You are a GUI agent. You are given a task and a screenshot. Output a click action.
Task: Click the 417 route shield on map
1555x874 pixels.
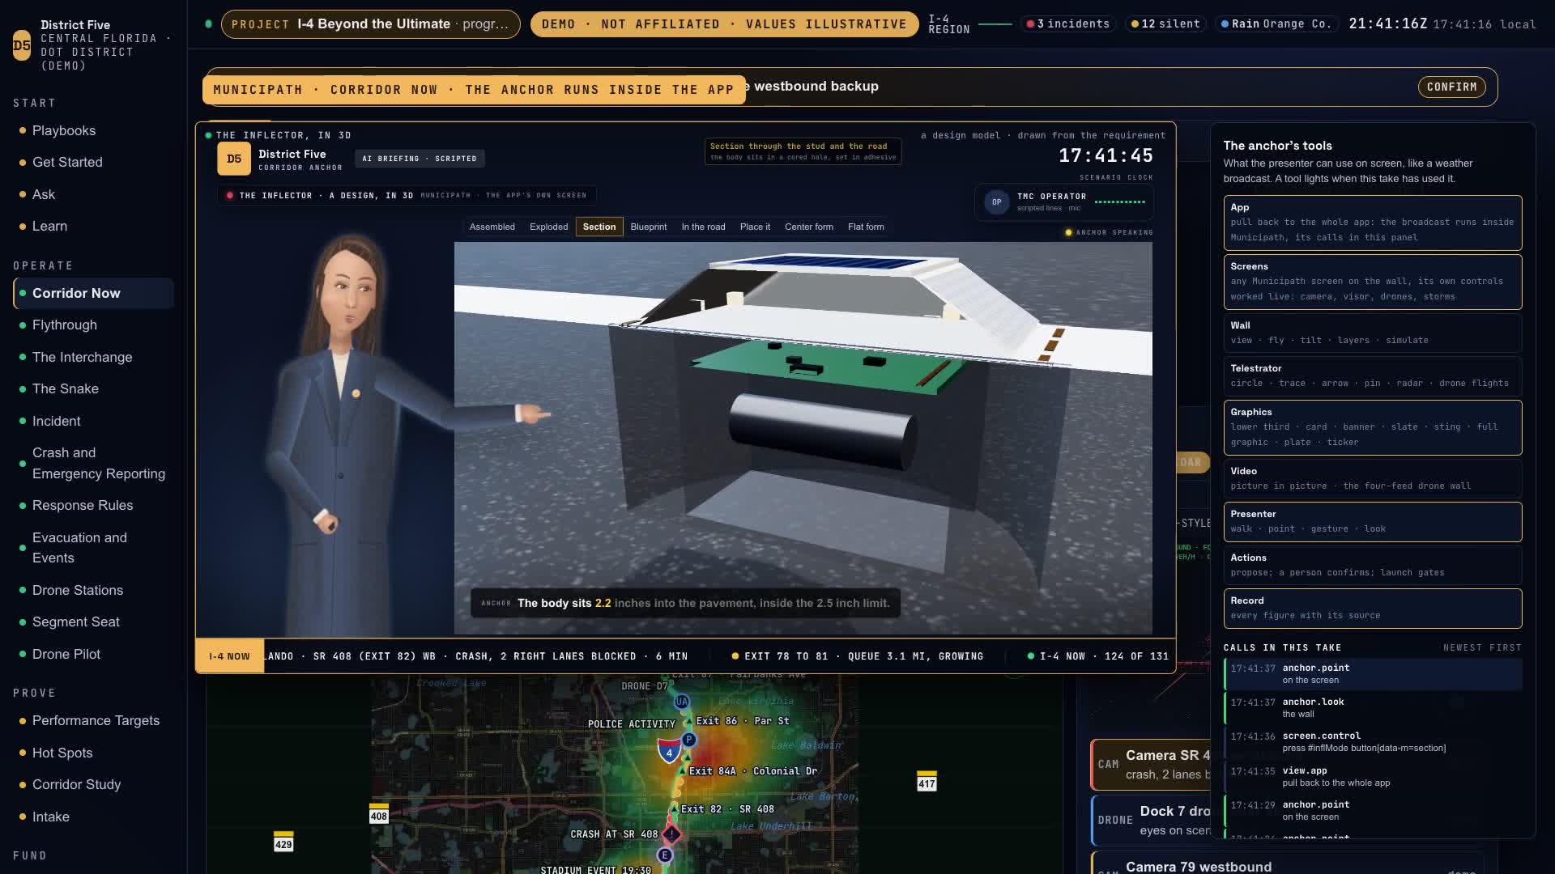coord(927,780)
